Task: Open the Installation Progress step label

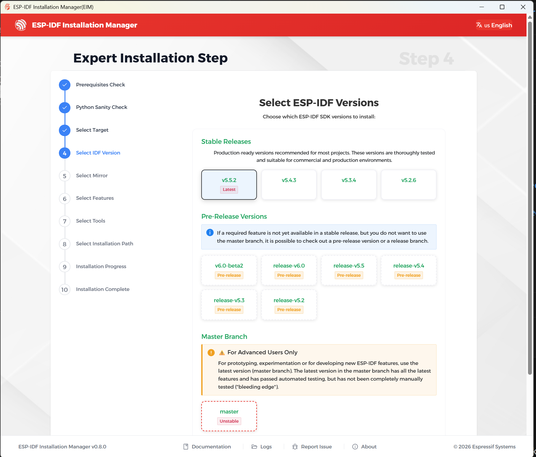Action: coord(101,266)
